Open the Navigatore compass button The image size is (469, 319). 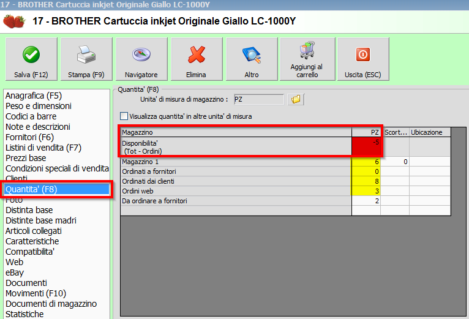click(141, 59)
